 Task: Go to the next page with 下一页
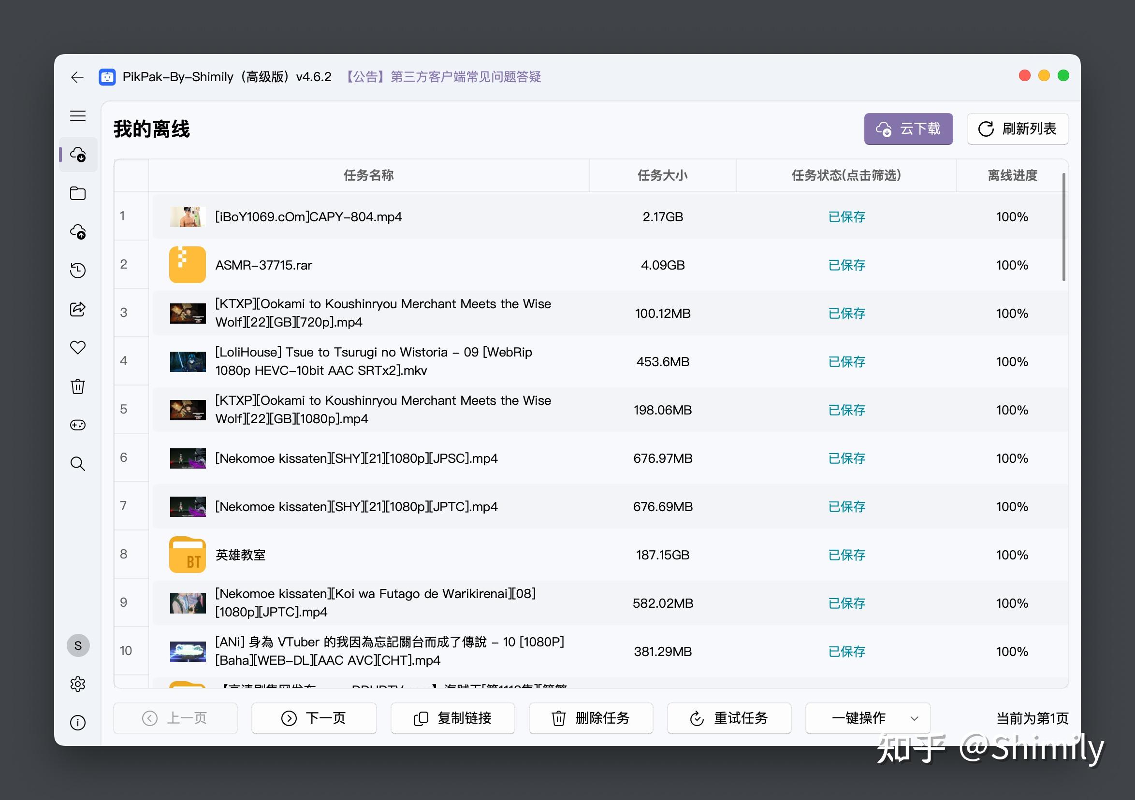pos(314,718)
